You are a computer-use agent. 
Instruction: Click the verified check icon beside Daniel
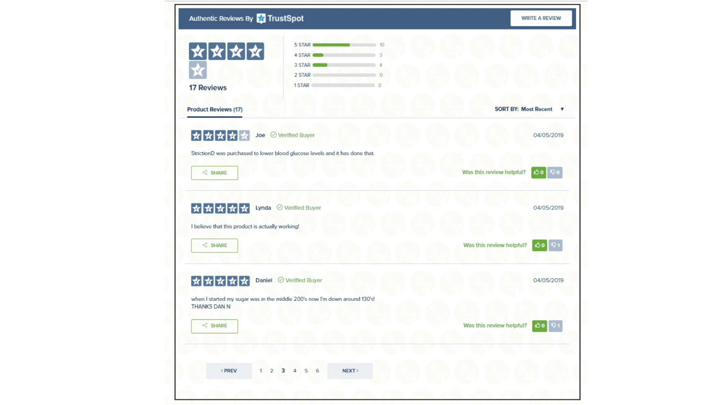tap(281, 280)
